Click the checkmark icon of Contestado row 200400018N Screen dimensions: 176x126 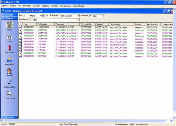[21, 30]
